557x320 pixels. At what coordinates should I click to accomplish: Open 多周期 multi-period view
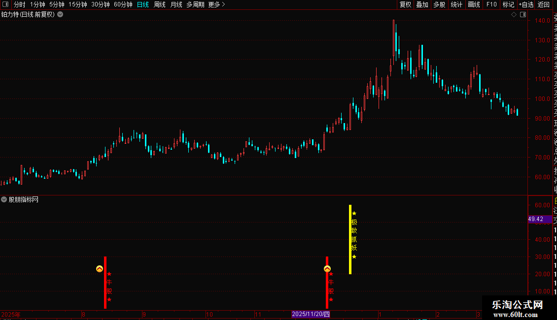coord(195,4)
